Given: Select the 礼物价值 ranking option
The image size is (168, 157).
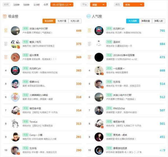Looking at the screenshot, I should coord(62,21).
